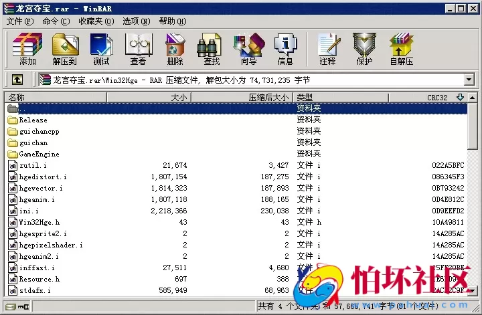Screen dimensions: 482x315
Task: Open the 收藏夹(O) menu
Action: point(96,21)
